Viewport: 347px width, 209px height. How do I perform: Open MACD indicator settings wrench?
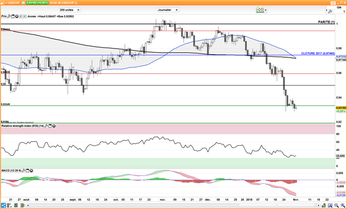[23, 171]
